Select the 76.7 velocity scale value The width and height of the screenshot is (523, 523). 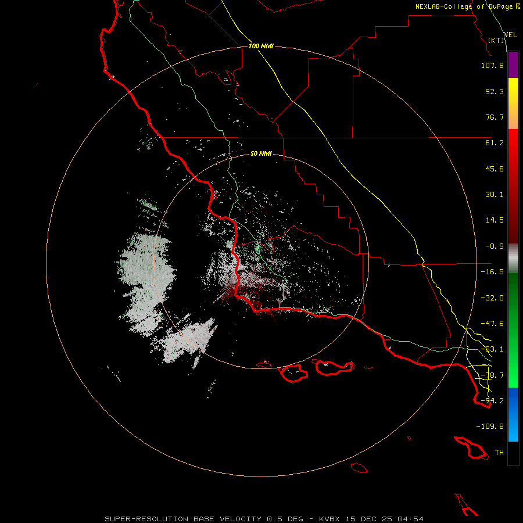click(x=495, y=117)
